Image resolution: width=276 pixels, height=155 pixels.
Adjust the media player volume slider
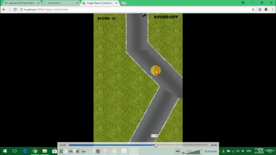pyautogui.click(x=194, y=152)
